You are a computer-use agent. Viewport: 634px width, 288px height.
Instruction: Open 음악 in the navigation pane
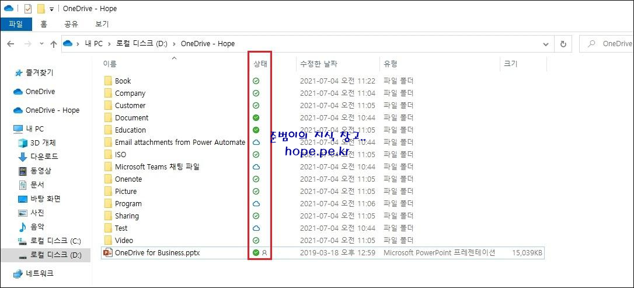point(37,227)
